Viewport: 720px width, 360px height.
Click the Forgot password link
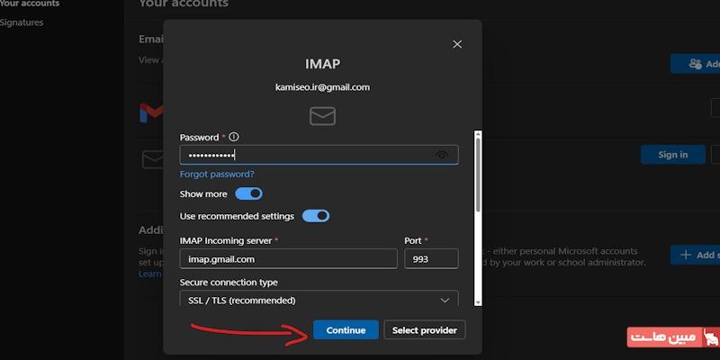tap(217, 175)
